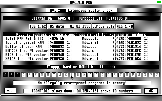This screenshot has height=101, width=162.
Task: Click the drive I letter box
Action: click(54, 75)
